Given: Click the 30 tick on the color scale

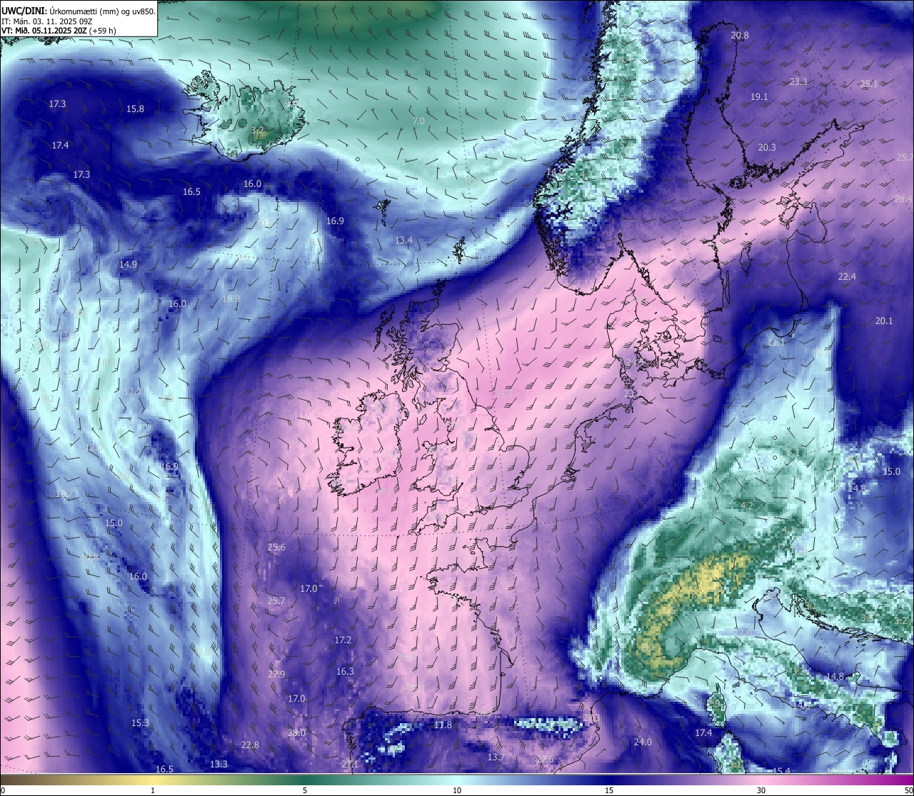Looking at the screenshot, I should (x=761, y=790).
